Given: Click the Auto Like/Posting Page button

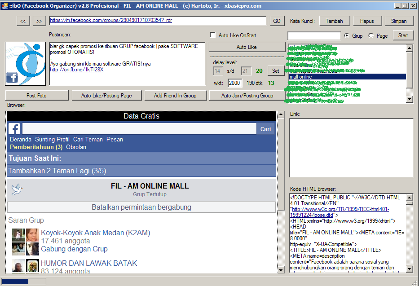Looking at the screenshot, I should click(106, 95).
